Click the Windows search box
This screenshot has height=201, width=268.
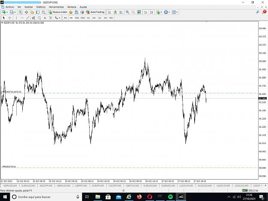(x=46, y=197)
